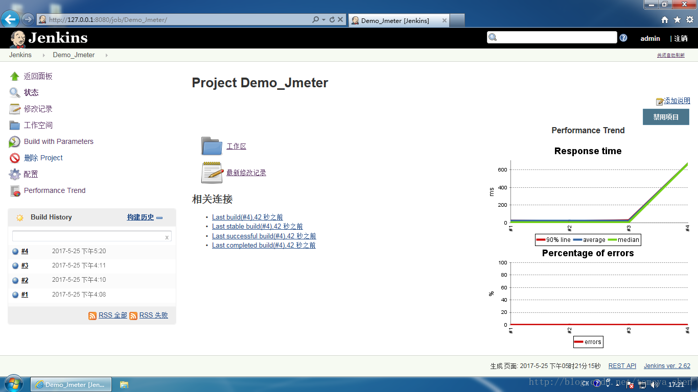Image resolution: width=698 pixels, height=392 pixels.
Task: Click the RSS 失败 feed icon
Action: [x=133, y=316]
